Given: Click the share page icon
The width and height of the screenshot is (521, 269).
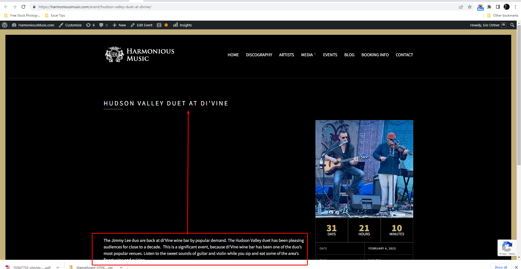Looking at the screenshot, I should (461, 7).
